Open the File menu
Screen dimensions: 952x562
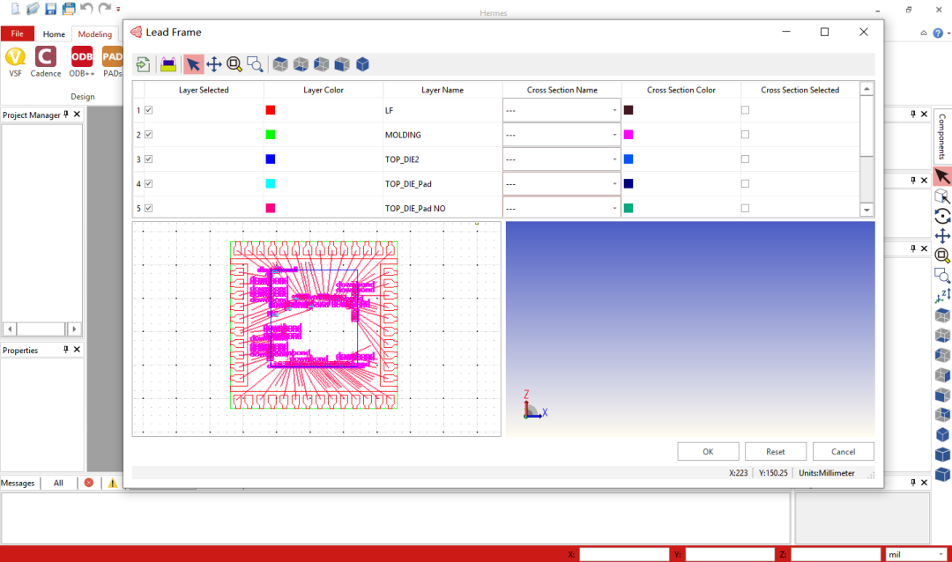click(x=17, y=34)
